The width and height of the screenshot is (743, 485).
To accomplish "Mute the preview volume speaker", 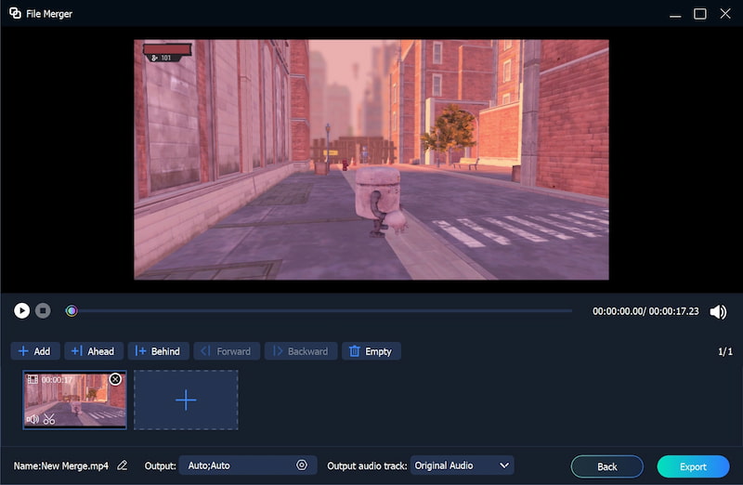I will 718,311.
